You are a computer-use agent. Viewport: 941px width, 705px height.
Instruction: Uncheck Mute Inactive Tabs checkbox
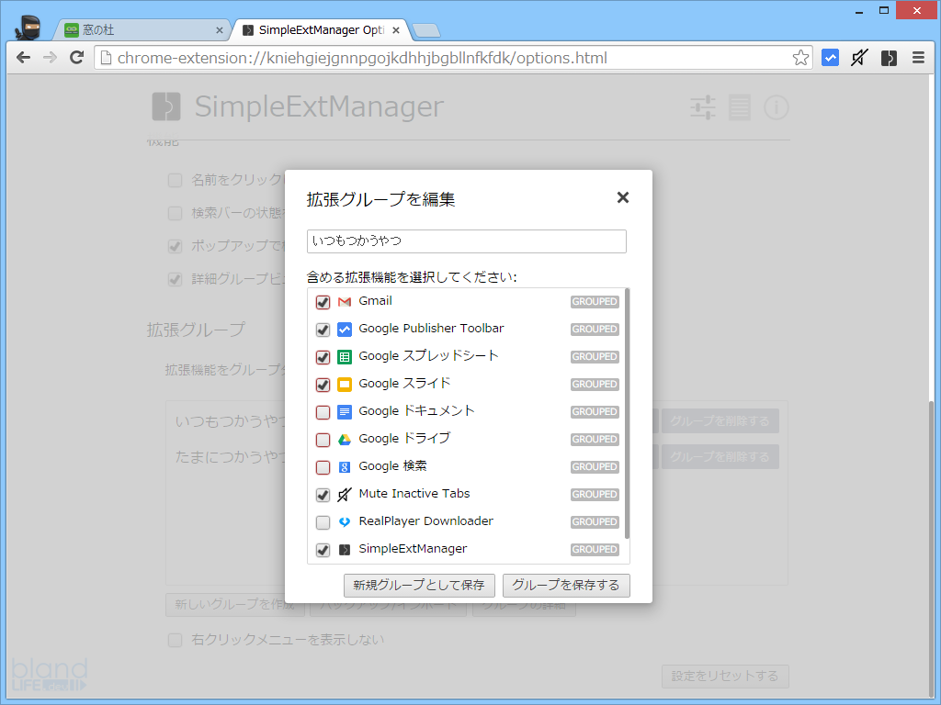[323, 495]
